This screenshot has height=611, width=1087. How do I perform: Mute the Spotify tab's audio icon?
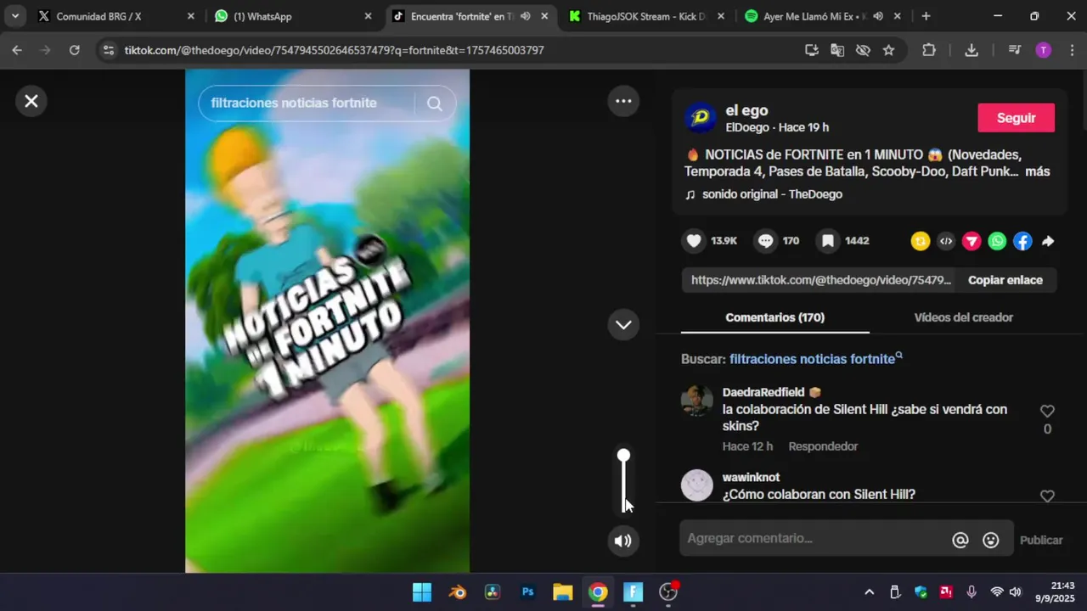878,16
